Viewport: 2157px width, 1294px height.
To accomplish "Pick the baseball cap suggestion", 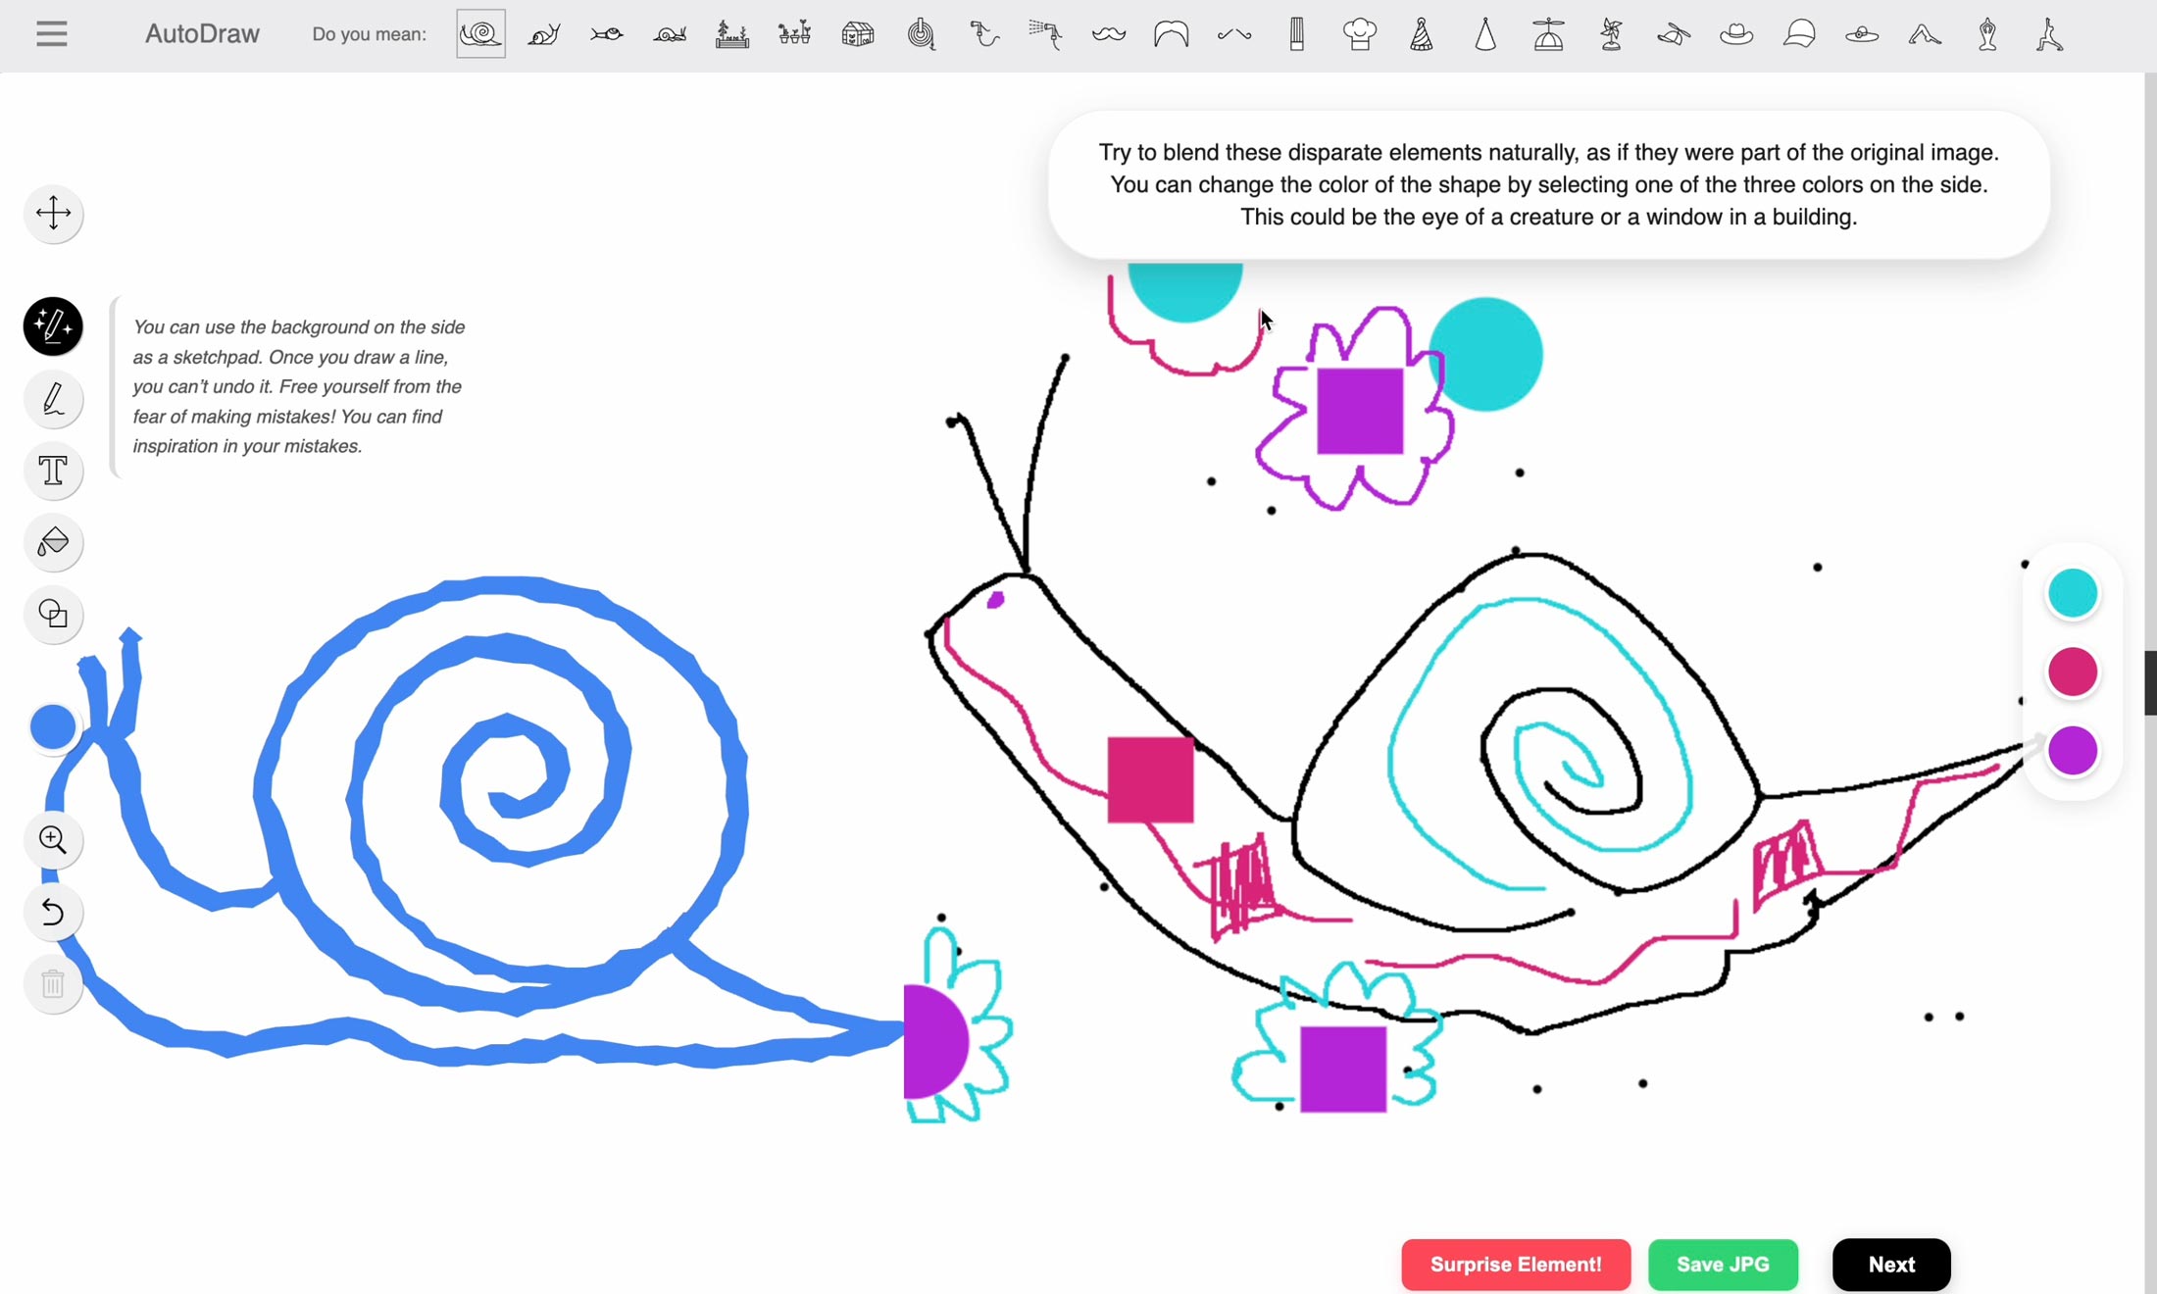I will 1799,34.
